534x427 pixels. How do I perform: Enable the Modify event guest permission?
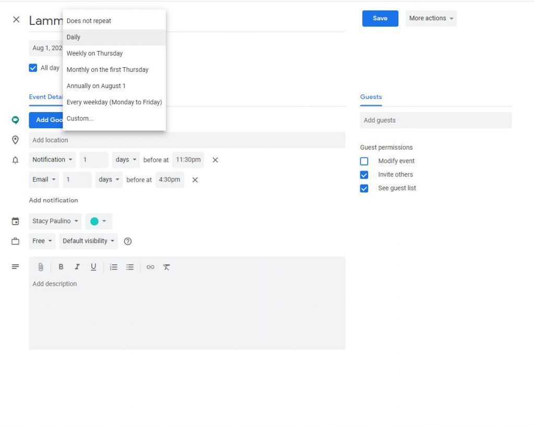[x=364, y=161]
